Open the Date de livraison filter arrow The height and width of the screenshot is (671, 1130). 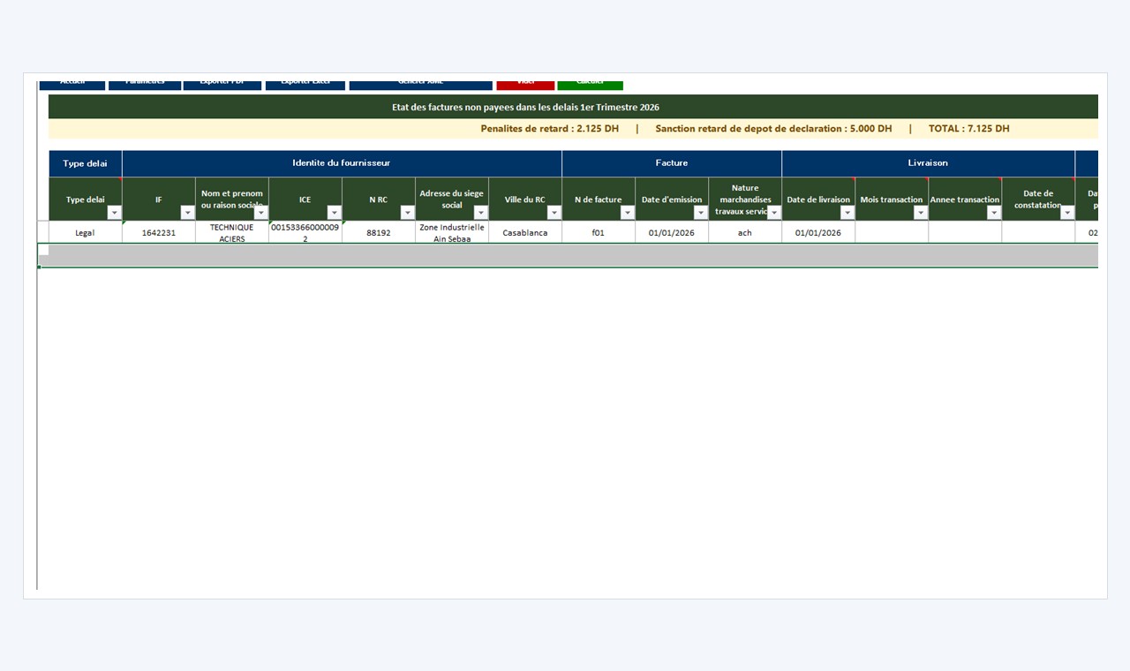click(847, 213)
